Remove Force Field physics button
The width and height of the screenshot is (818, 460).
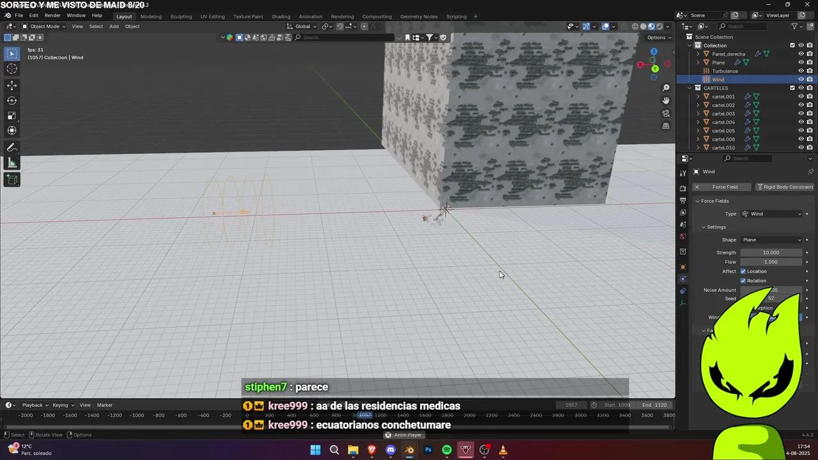point(720,187)
